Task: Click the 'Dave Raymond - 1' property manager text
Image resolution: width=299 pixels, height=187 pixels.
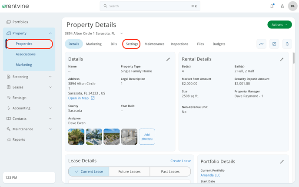Action: (x=249, y=96)
